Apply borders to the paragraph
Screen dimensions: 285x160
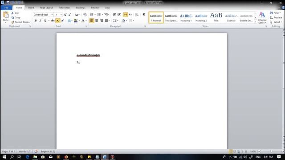pyautogui.click(x=130, y=21)
